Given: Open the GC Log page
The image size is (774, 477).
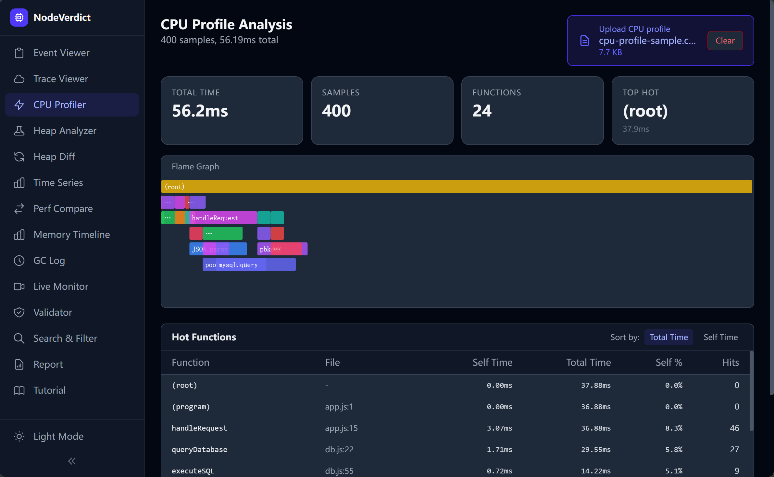Looking at the screenshot, I should tap(72, 261).
